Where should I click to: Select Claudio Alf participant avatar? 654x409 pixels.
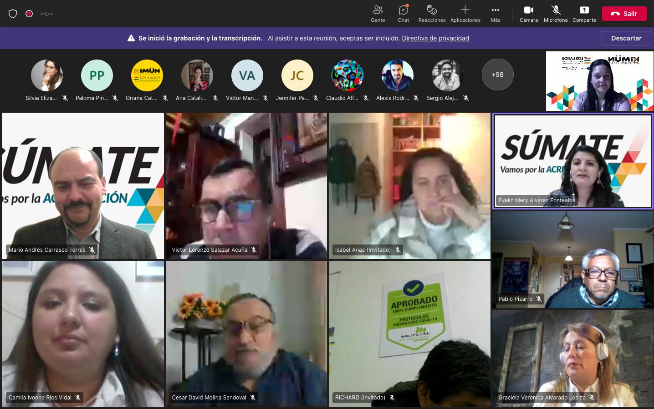[x=347, y=75]
